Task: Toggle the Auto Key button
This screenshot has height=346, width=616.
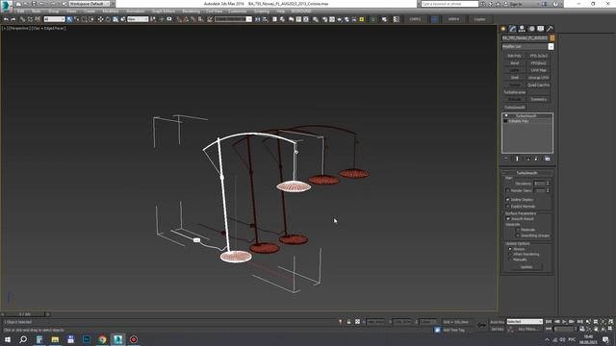Action: click(x=497, y=322)
